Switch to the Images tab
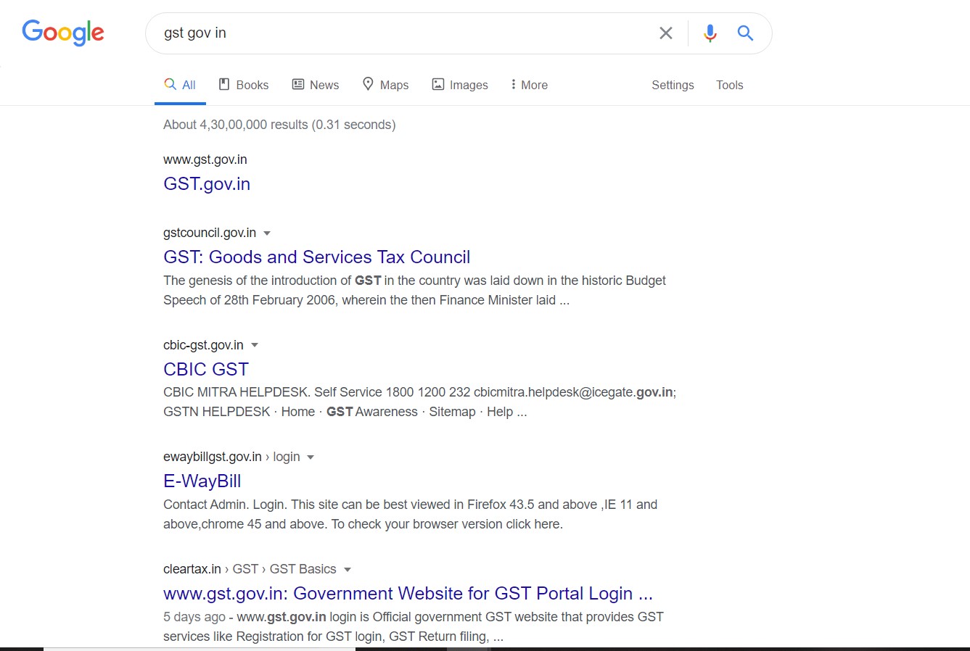The image size is (970, 651). 460,85
